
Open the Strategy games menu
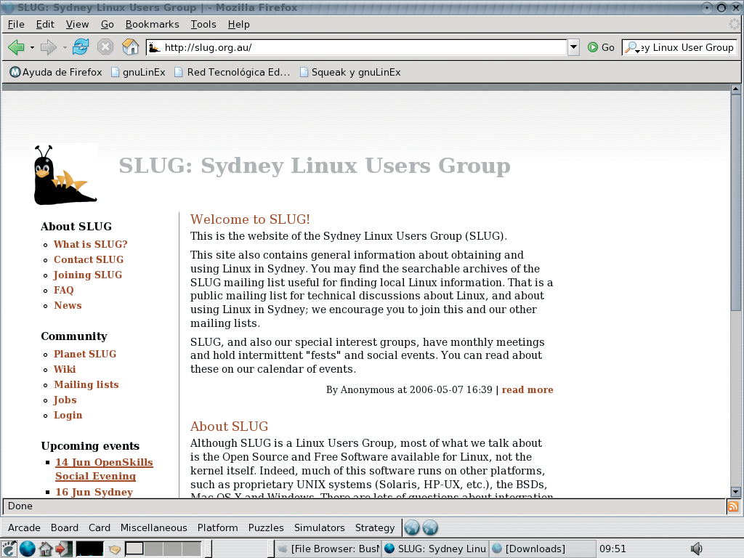375,527
